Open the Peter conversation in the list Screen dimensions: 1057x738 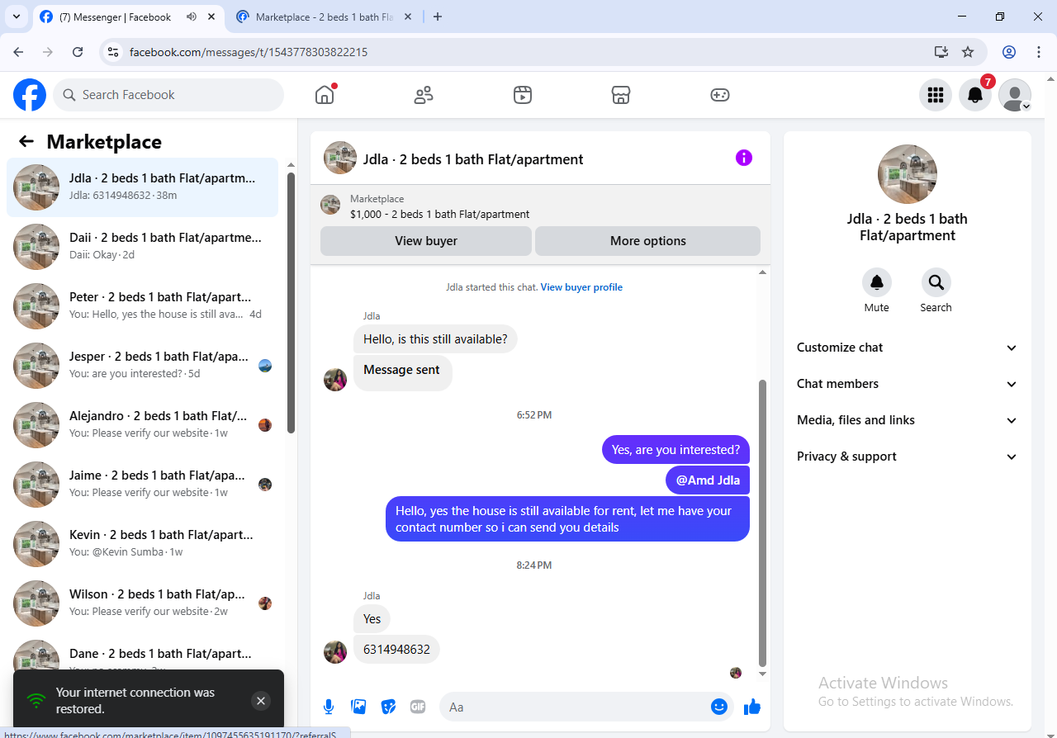[x=143, y=306]
